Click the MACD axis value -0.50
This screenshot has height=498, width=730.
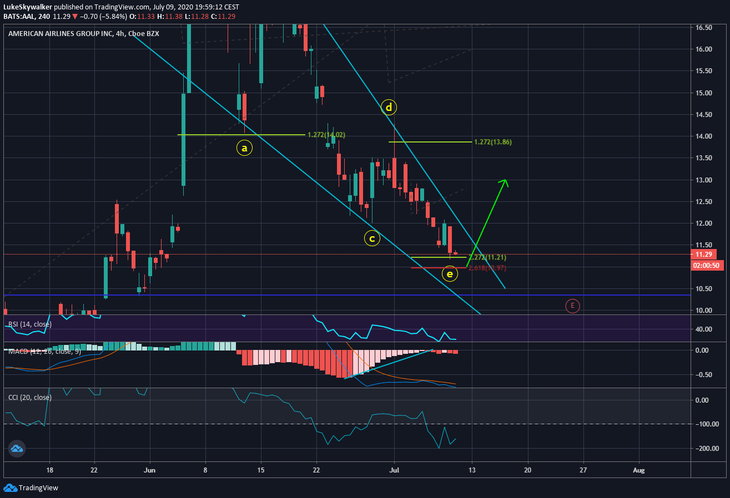coord(704,375)
